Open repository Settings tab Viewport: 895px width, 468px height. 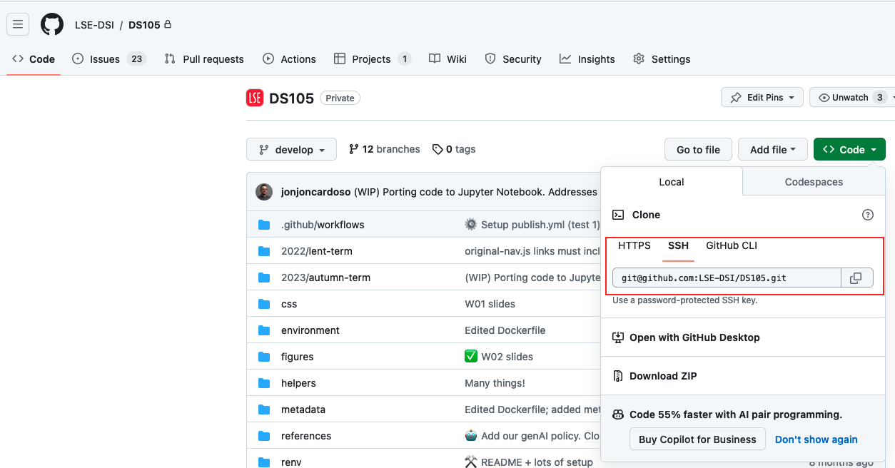(662, 59)
